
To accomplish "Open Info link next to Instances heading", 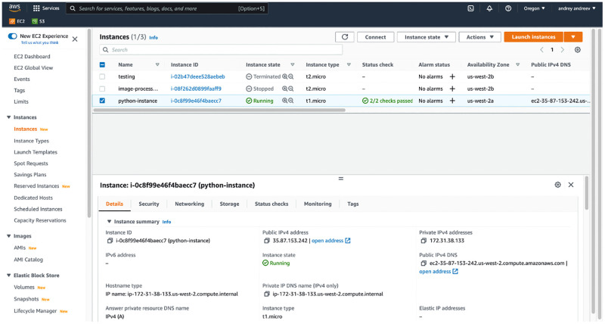I will point(154,38).
